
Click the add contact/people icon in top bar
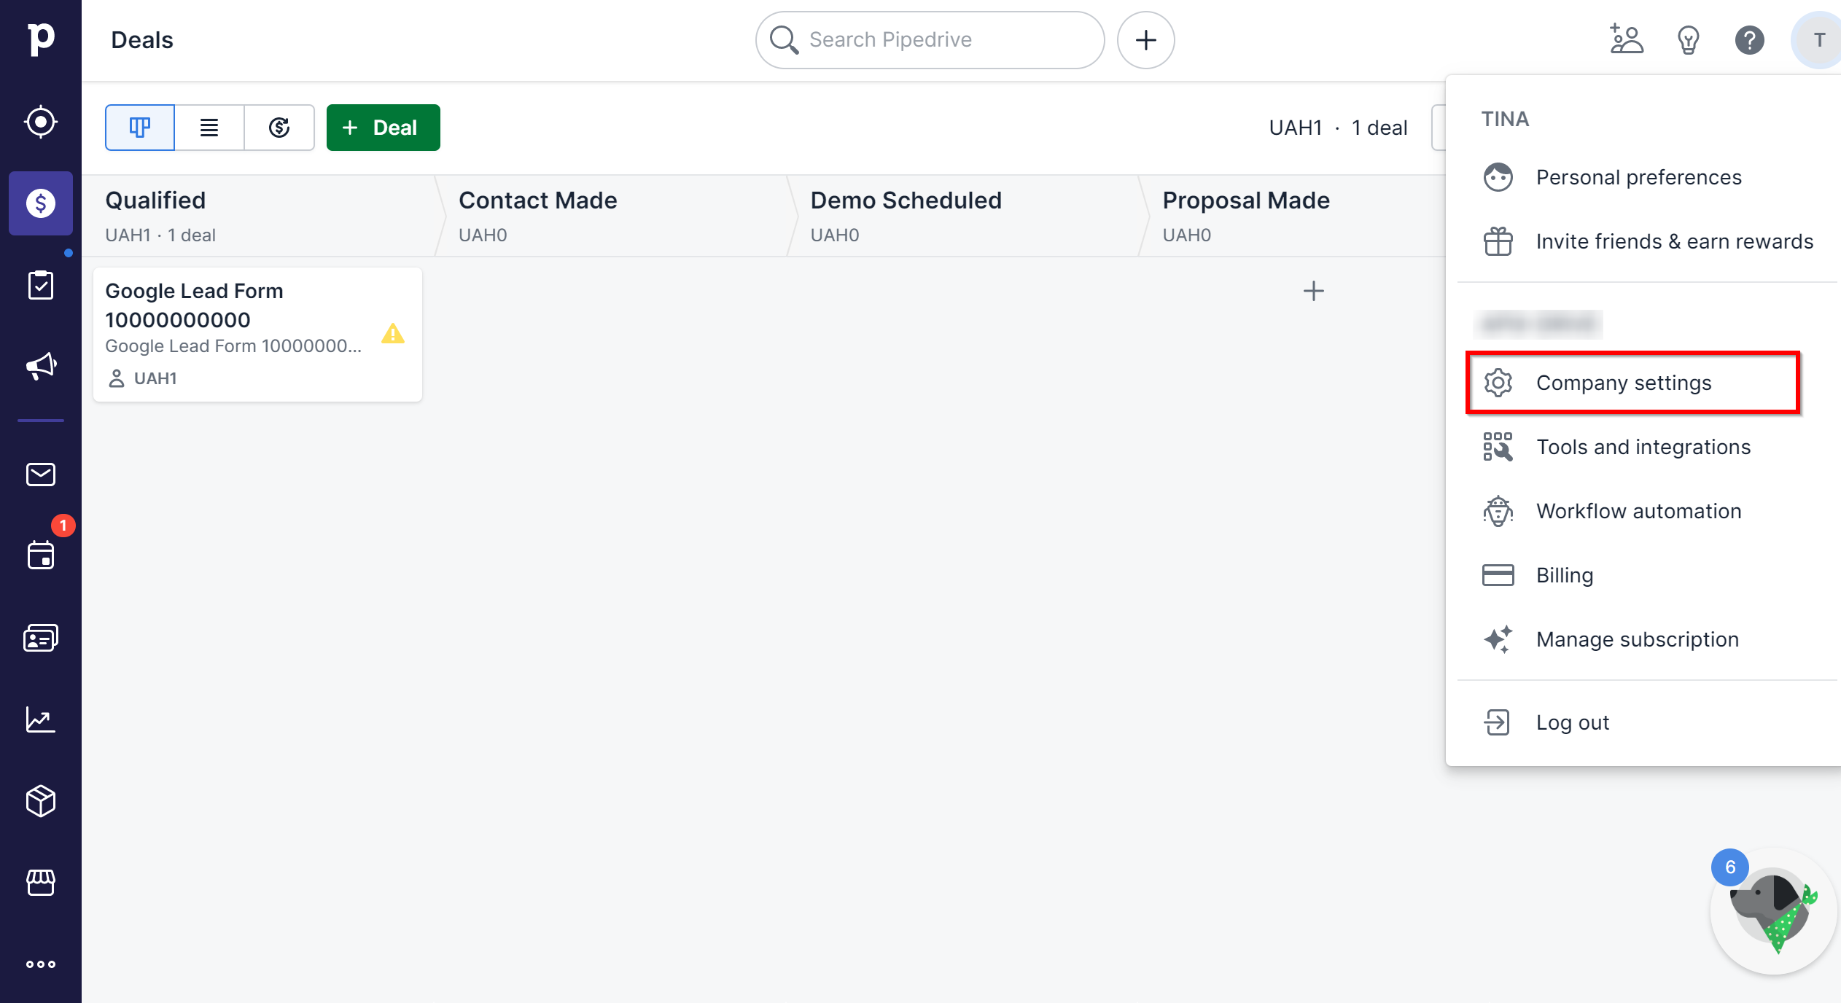1626,39
